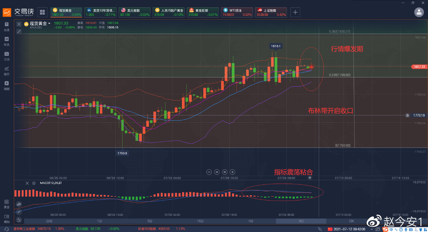Open the 黄金 SGE section in the sidebar
This screenshot has width=428, height=232.
tap(6, 204)
